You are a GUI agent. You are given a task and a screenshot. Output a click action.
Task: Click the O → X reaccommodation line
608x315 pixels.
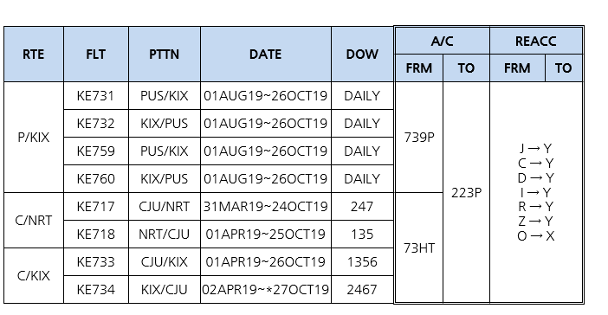pos(536,236)
